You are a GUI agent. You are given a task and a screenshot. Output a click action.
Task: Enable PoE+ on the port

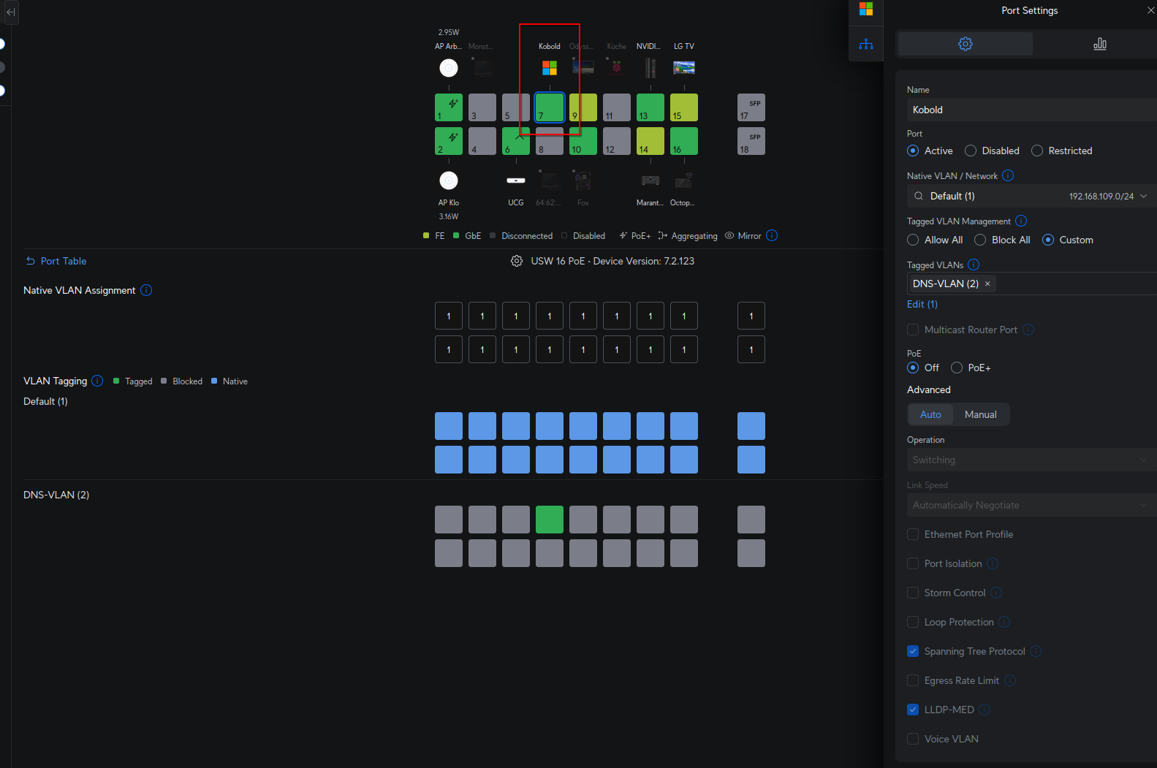957,368
